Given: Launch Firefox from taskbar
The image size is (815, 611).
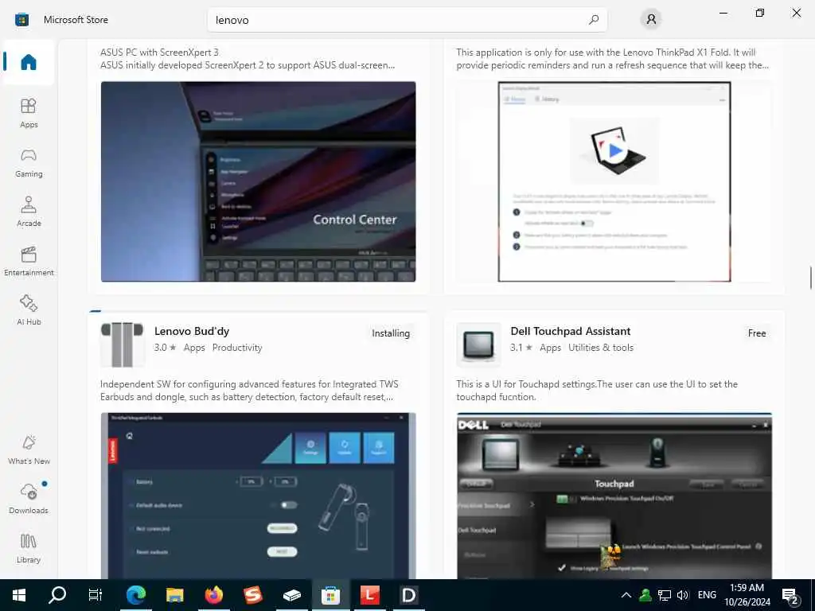Looking at the screenshot, I should (x=213, y=595).
